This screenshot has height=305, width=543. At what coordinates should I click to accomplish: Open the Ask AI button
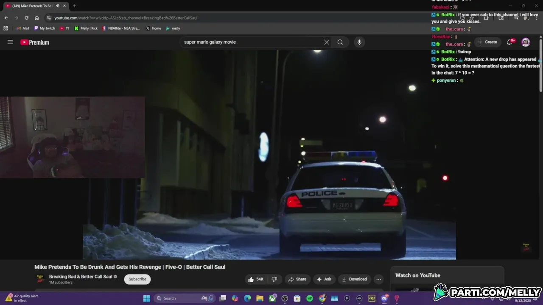pos(324,279)
